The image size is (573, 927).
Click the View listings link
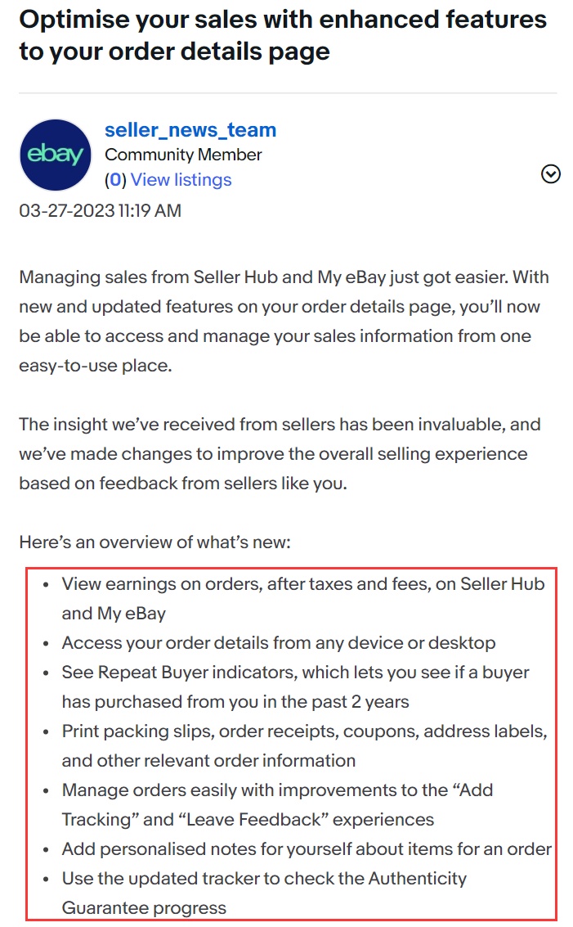(x=181, y=180)
